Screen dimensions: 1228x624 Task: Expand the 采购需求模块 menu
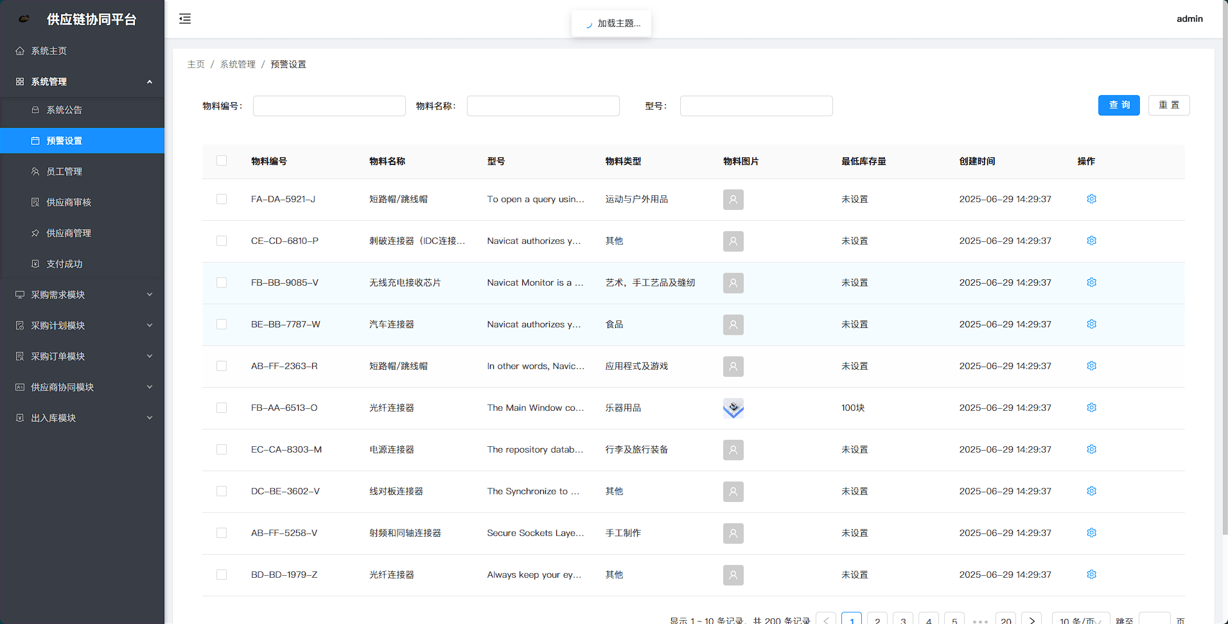[82, 295]
